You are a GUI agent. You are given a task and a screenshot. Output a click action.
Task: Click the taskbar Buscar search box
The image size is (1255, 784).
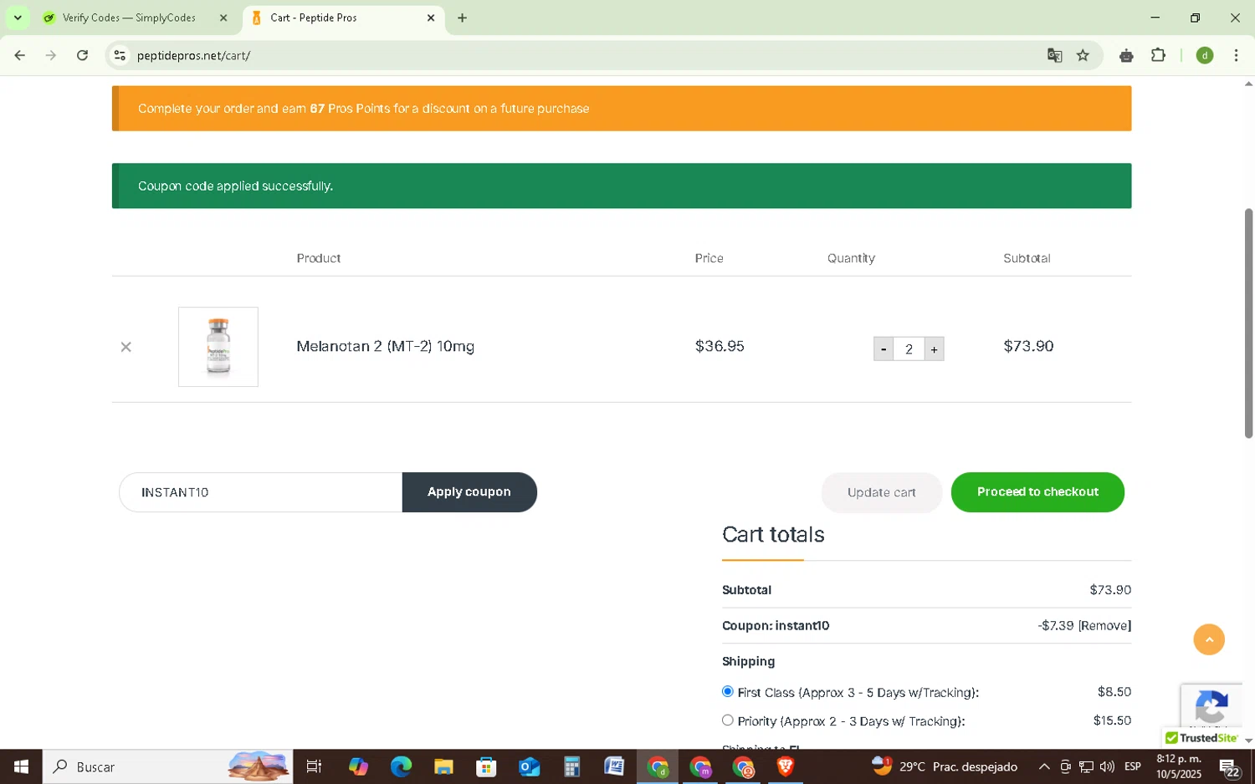point(167,766)
